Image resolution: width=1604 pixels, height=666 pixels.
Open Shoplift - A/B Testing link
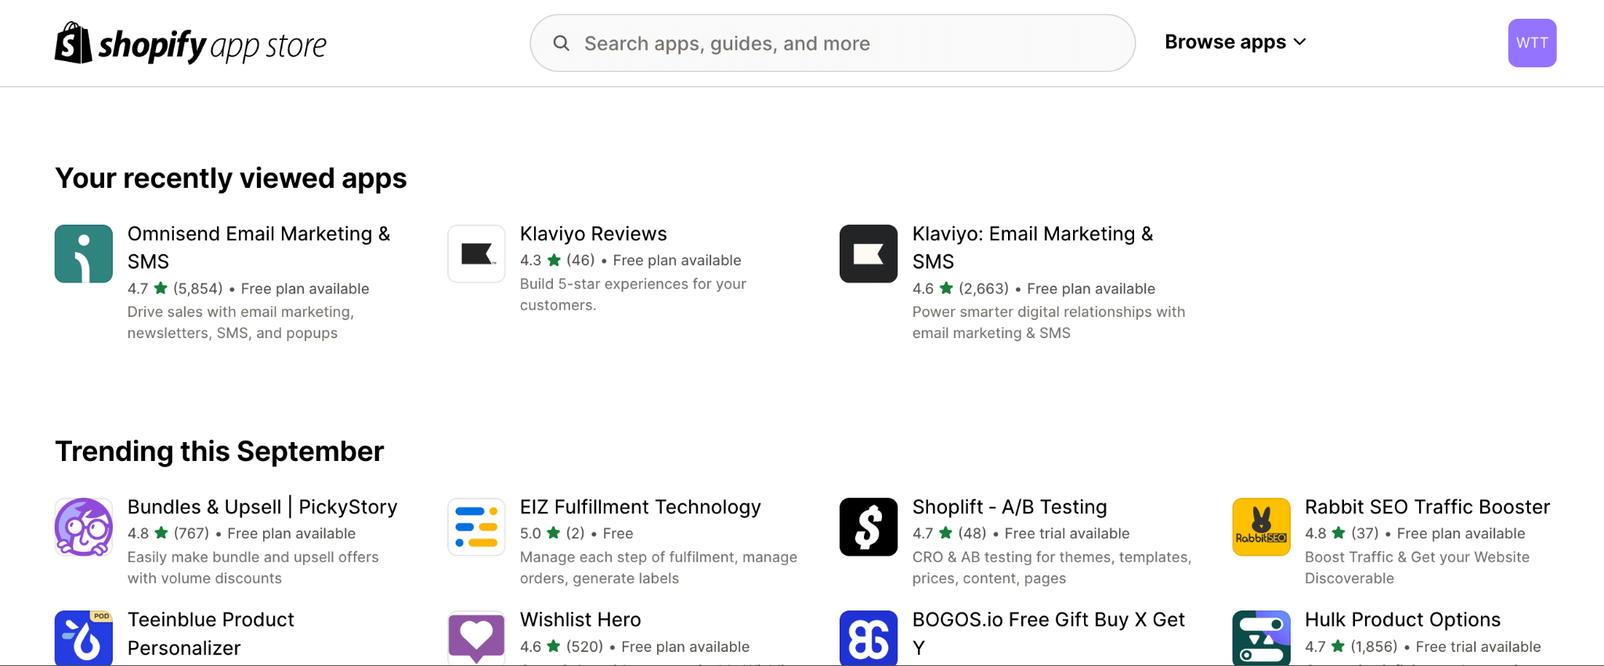1010,507
